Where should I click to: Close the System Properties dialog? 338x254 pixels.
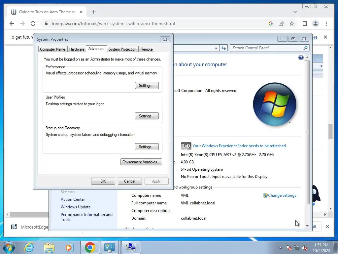tap(165, 39)
